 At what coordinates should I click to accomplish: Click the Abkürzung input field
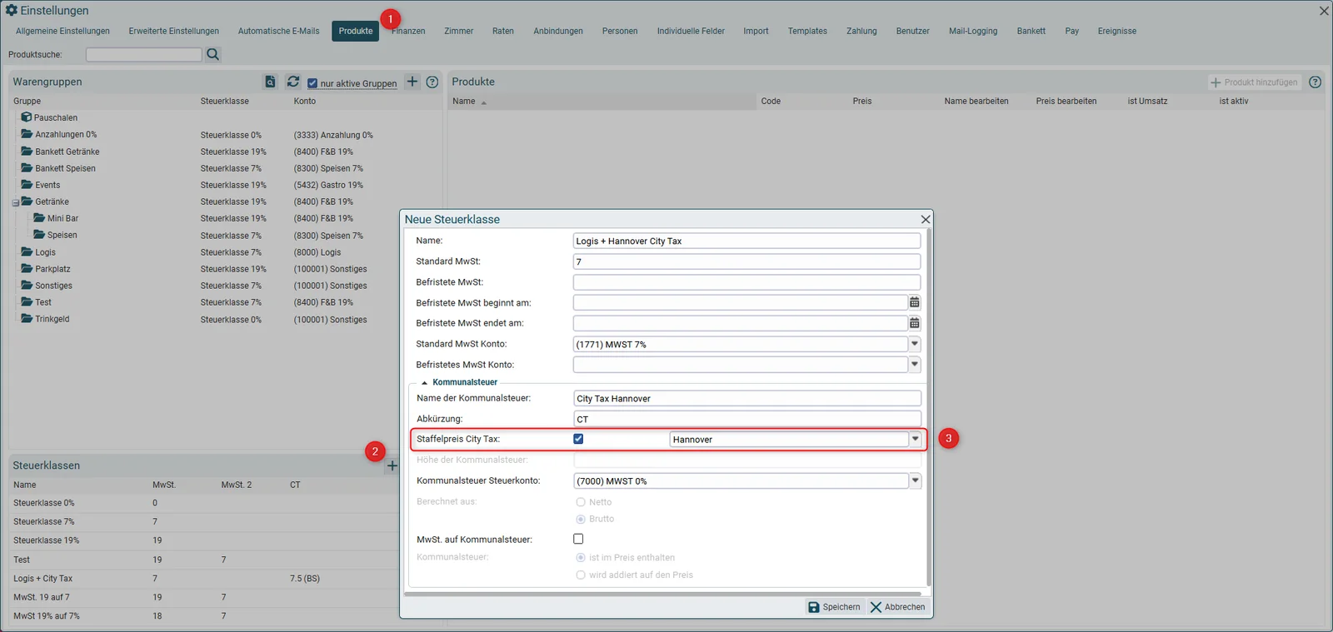[747, 419]
